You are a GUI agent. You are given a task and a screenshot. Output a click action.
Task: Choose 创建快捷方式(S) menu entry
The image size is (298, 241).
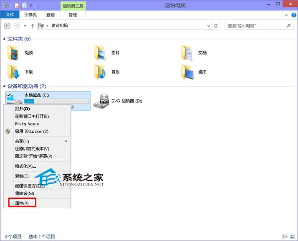[37, 186]
